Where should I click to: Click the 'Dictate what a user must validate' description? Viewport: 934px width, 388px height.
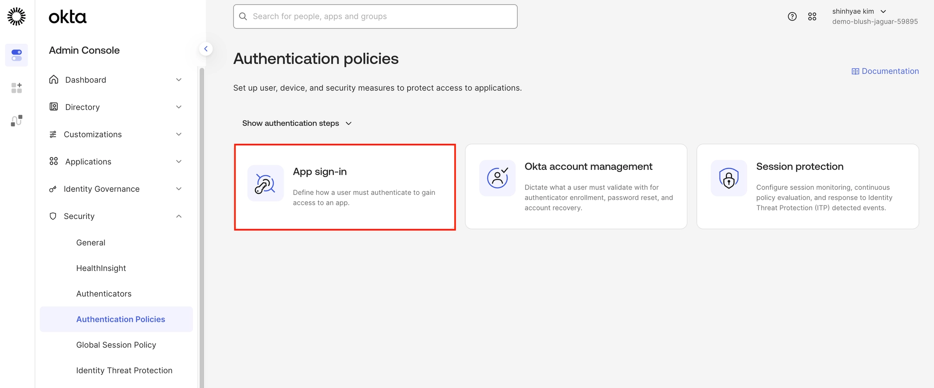click(x=599, y=198)
